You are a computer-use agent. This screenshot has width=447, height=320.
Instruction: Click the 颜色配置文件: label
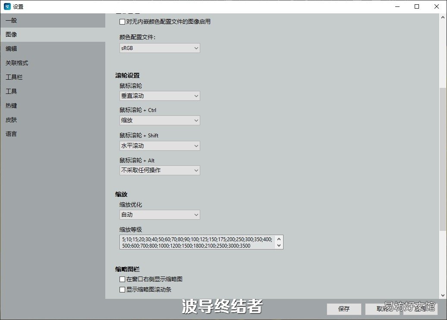pyautogui.click(x=137, y=37)
